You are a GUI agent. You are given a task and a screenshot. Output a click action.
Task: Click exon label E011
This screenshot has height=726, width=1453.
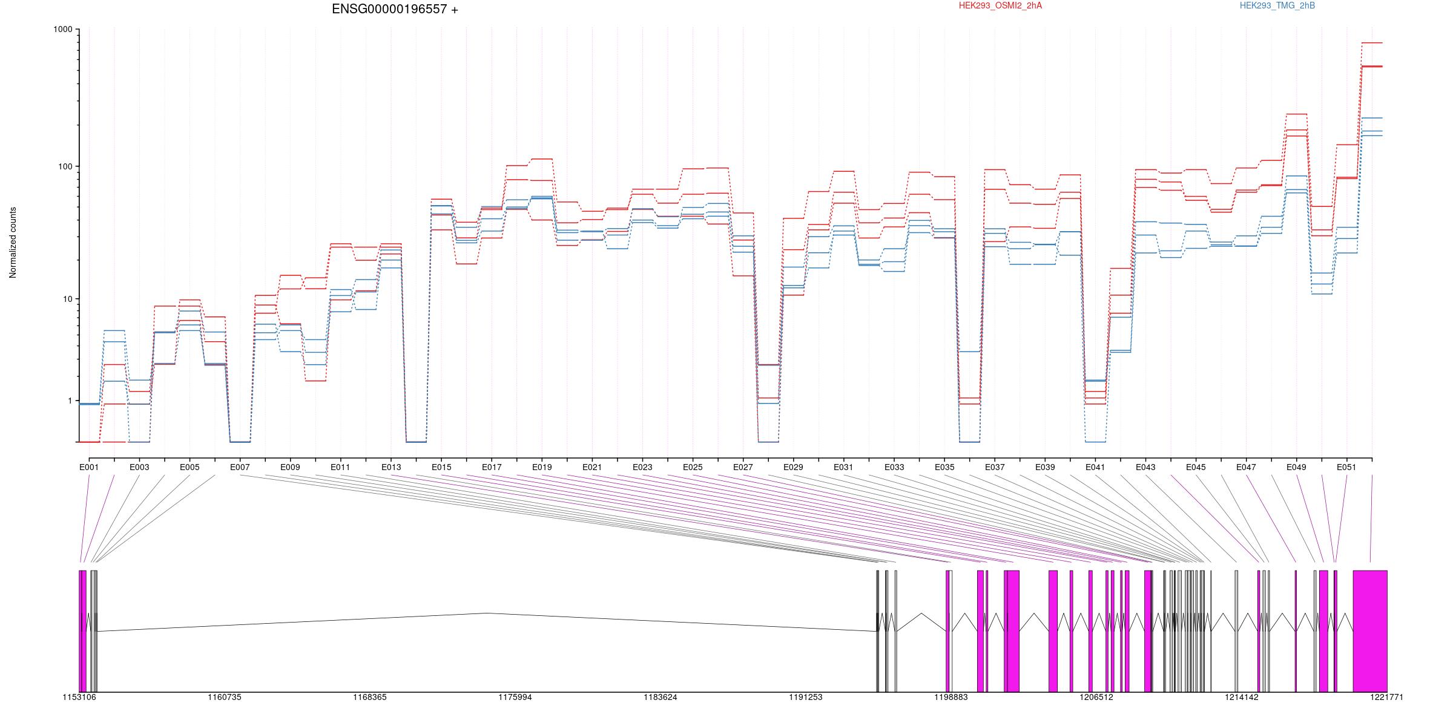340,467
